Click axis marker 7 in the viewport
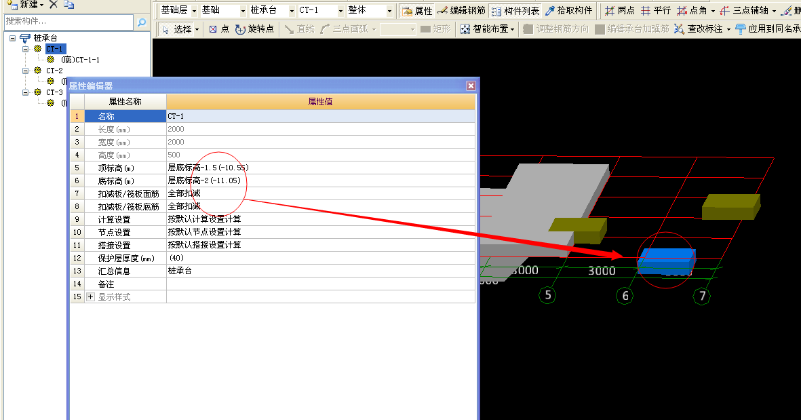Viewport: 801px width, 420px height. click(x=702, y=296)
